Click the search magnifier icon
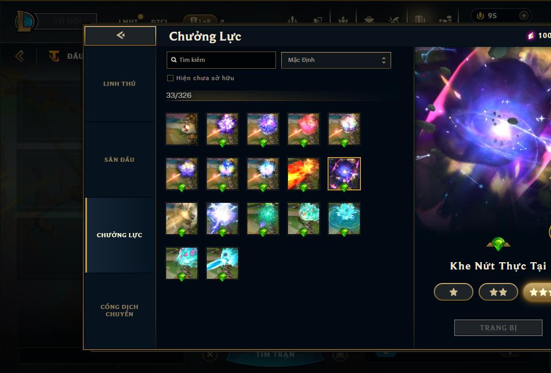The height and width of the screenshot is (373, 551). pos(173,60)
